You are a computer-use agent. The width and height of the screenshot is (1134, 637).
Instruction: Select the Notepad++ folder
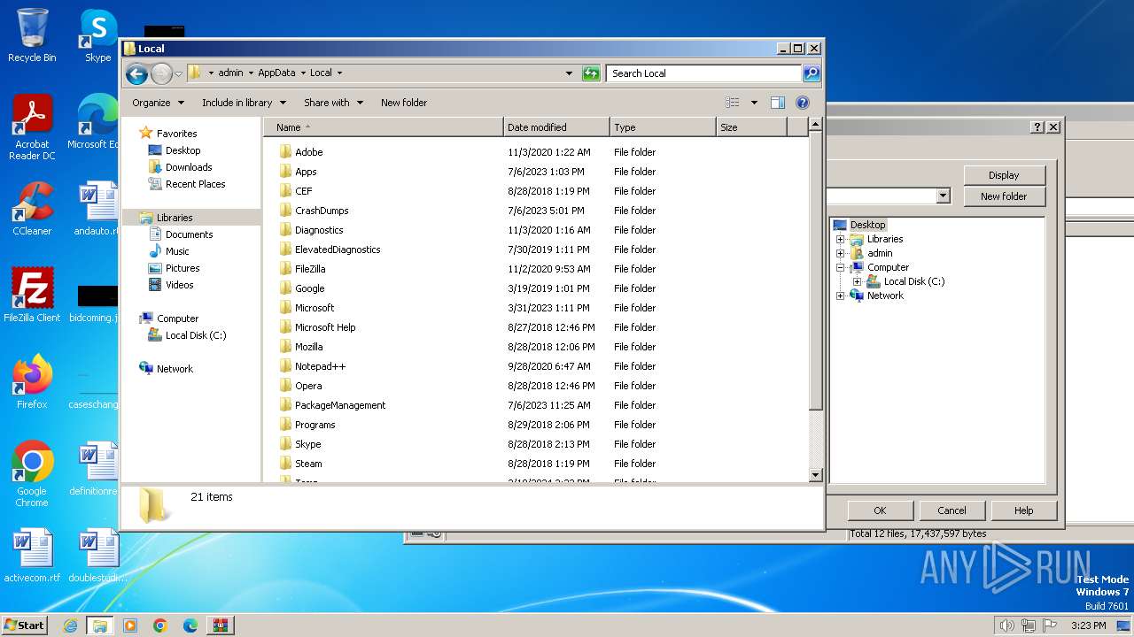[320, 366]
